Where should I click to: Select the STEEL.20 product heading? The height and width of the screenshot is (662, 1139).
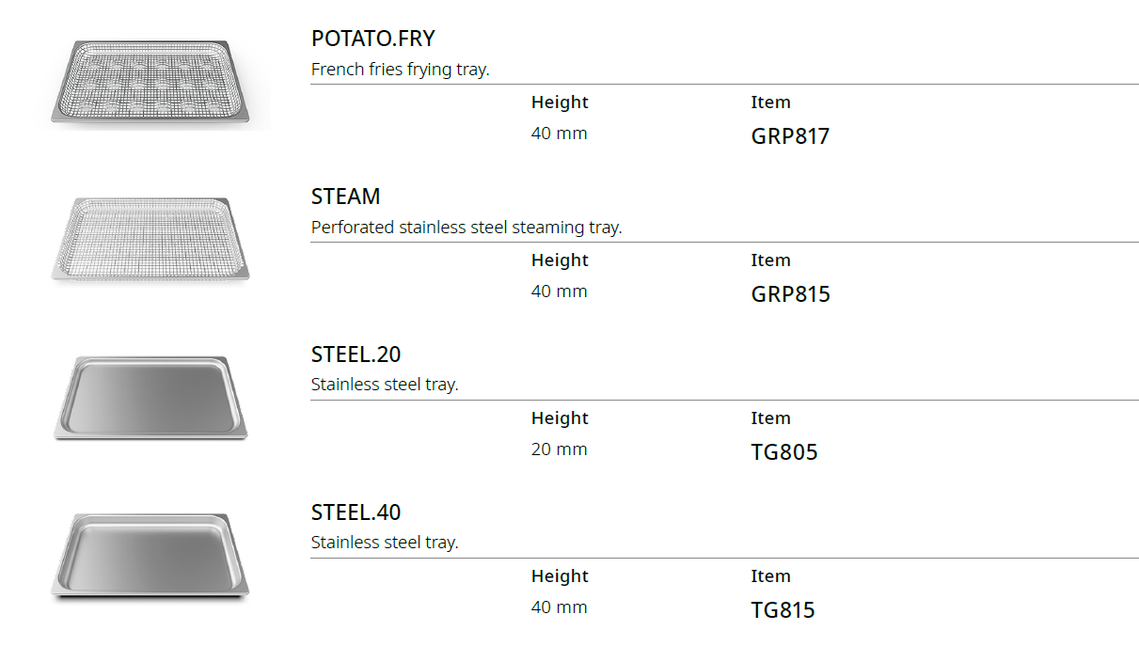click(x=356, y=355)
